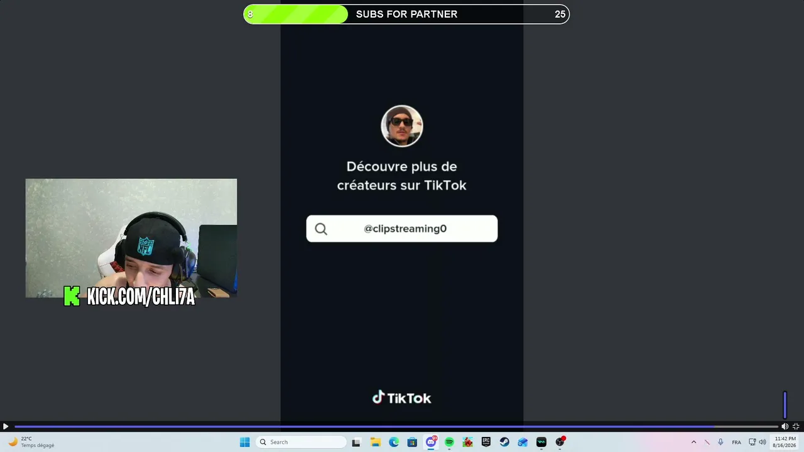Seek using the purple video progress bar
The width and height of the screenshot is (804, 452).
point(396,427)
